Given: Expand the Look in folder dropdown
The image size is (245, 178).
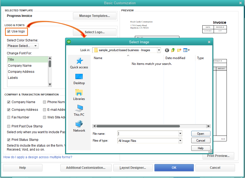Looking at the screenshot, I should point(159,50).
